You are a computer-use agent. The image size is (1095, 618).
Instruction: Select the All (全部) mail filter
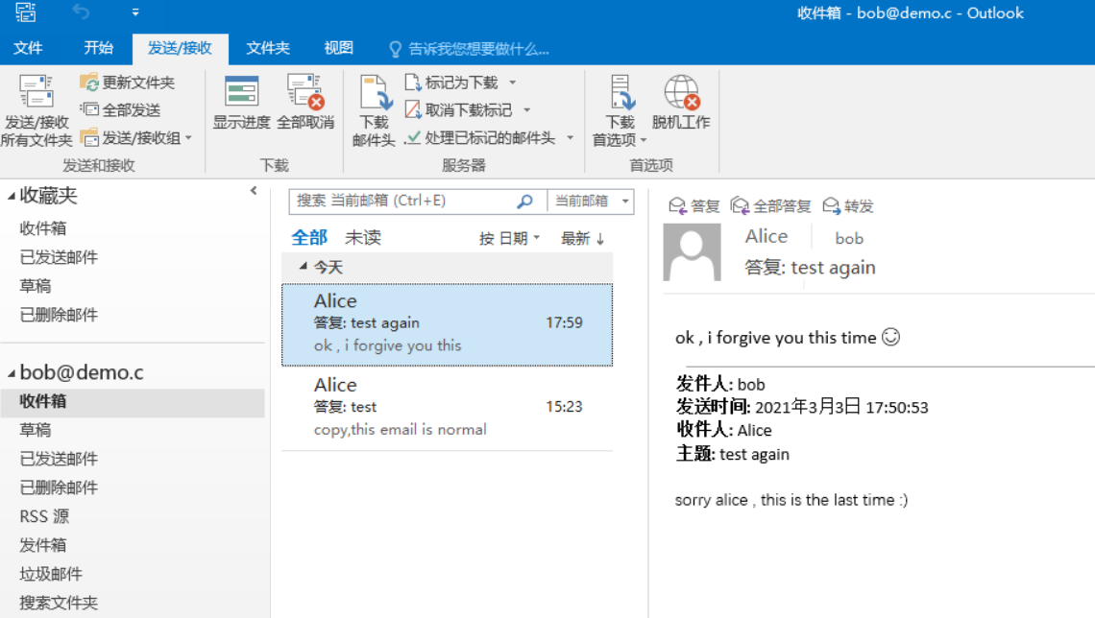click(309, 238)
